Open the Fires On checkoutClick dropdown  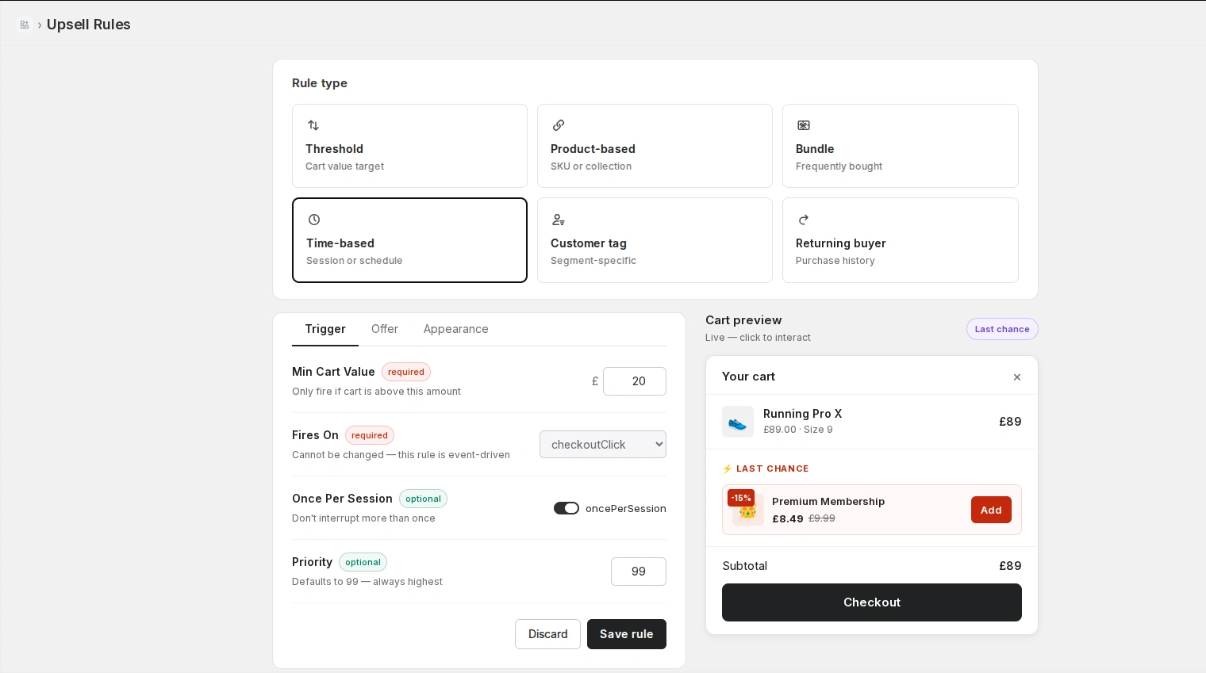(603, 445)
